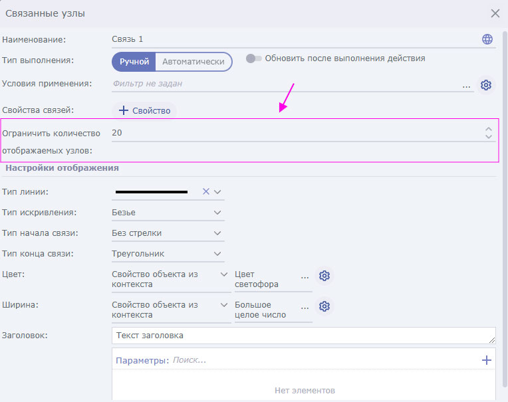Open gear settings for Условия применения
The image size is (508, 402).
click(486, 85)
